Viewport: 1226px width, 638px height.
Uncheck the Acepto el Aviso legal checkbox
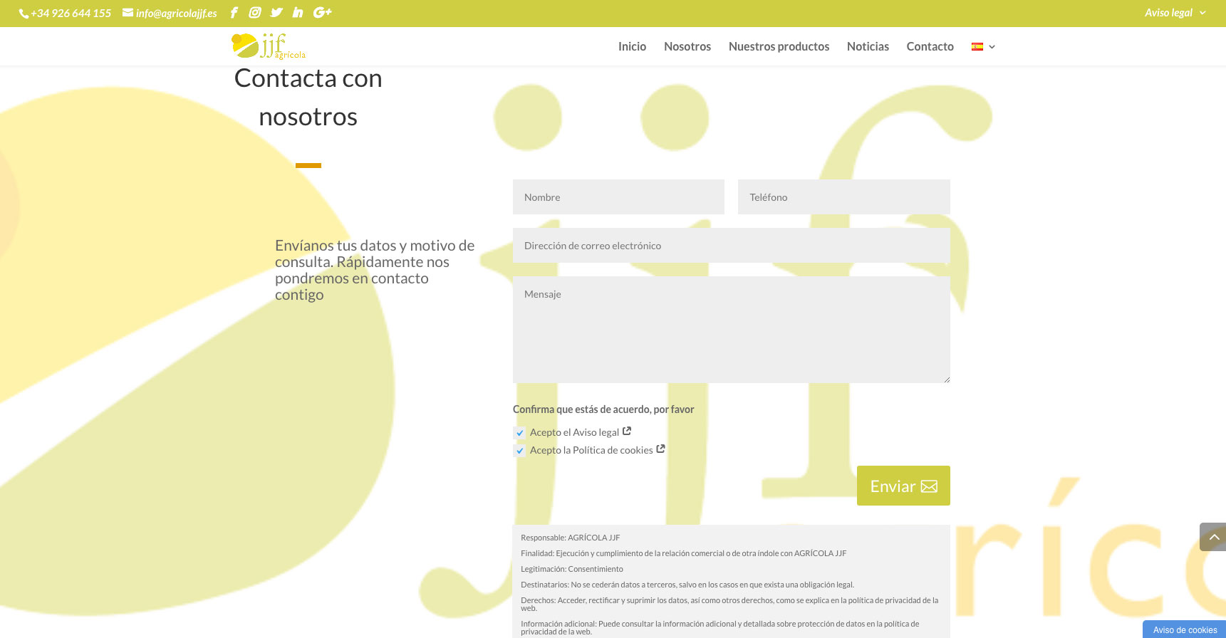(x=520, y=433)
